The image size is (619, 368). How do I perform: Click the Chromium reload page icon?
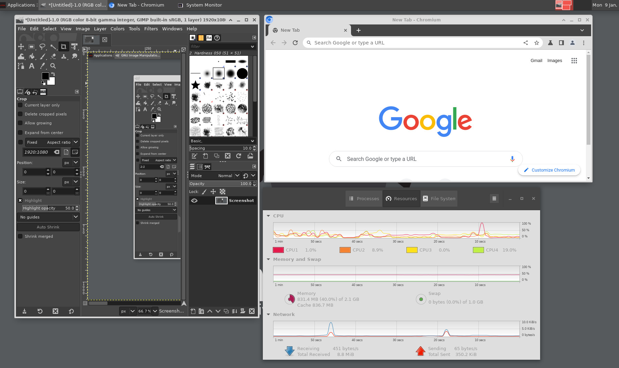pos(295,43)
